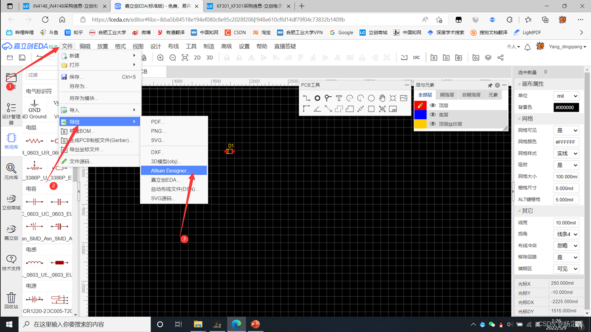Click 保存... in the file menu

pos(99,77)
